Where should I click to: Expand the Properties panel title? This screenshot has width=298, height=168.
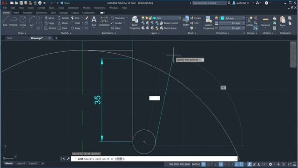[223, 33]
